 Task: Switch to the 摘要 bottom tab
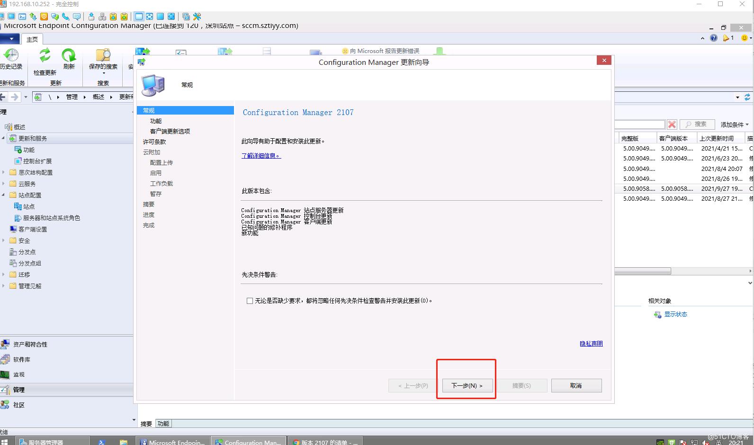[x=146, y=424]
